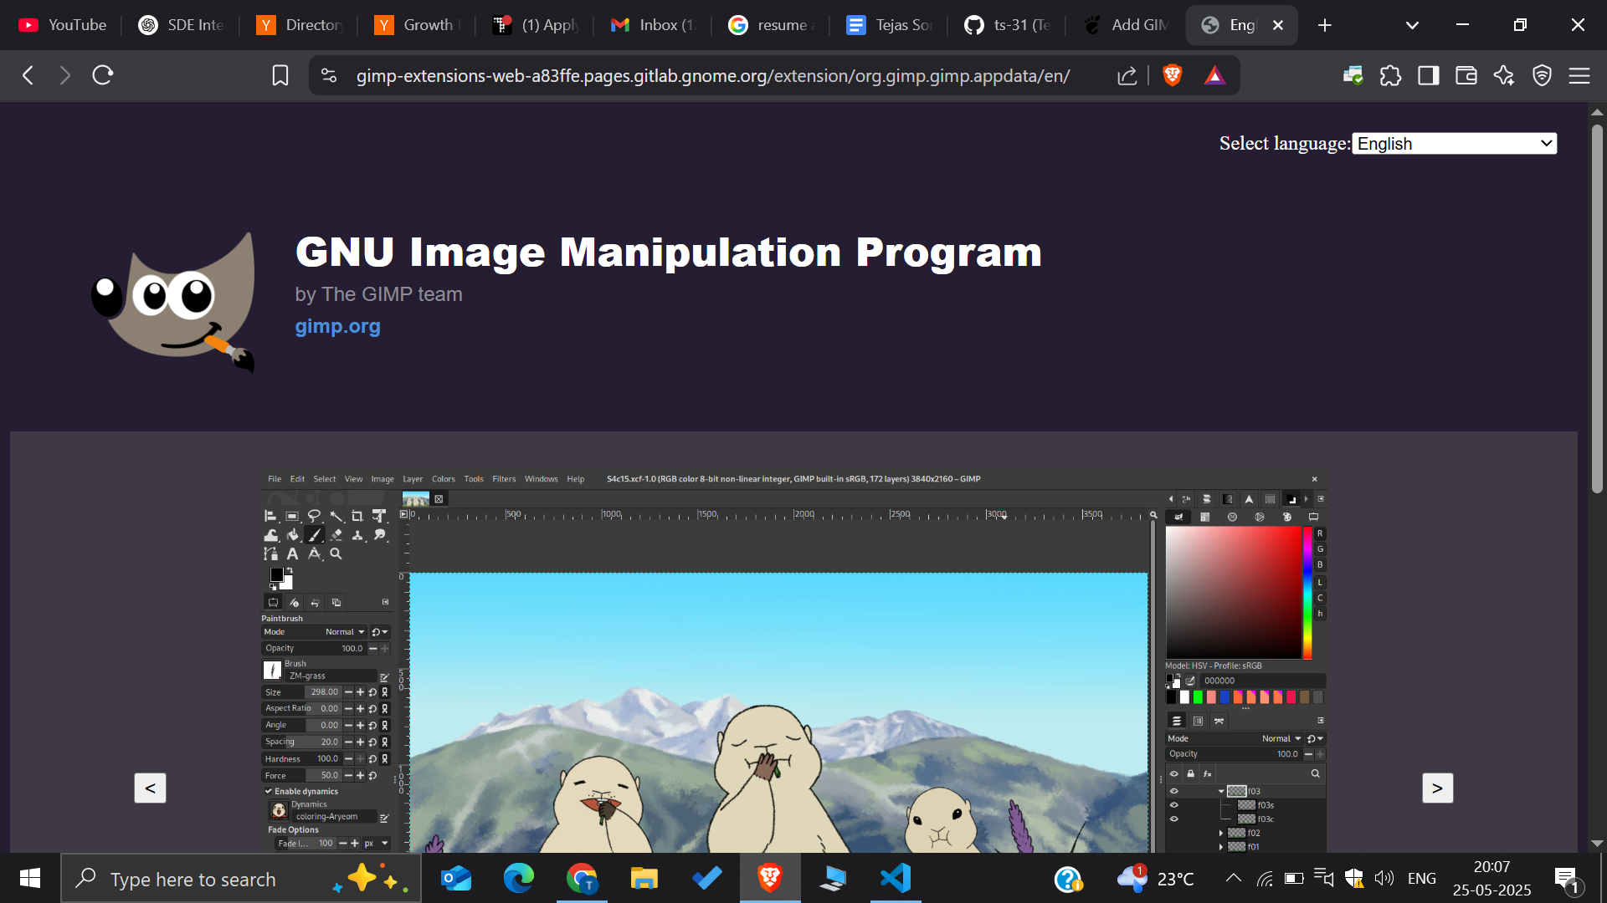Select the Free Select lasso tool
The image size is (1607, 903).
coord(314,516)
